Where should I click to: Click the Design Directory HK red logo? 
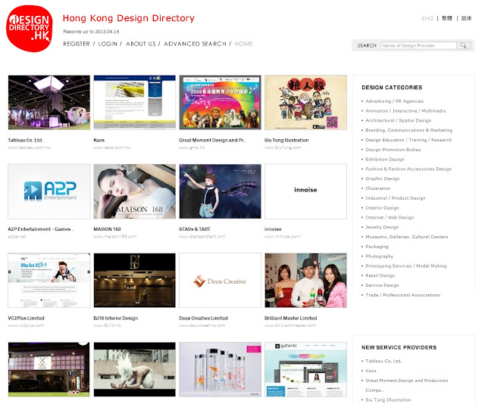[30, 29]
